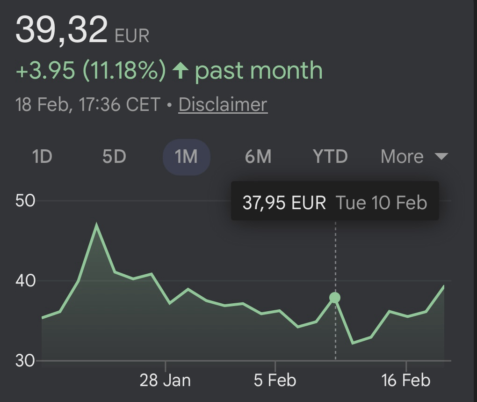This screenshot has height=402, width=477.
Task: Click the +3.95 (11.18%) change text
Action: coord(91,71)
